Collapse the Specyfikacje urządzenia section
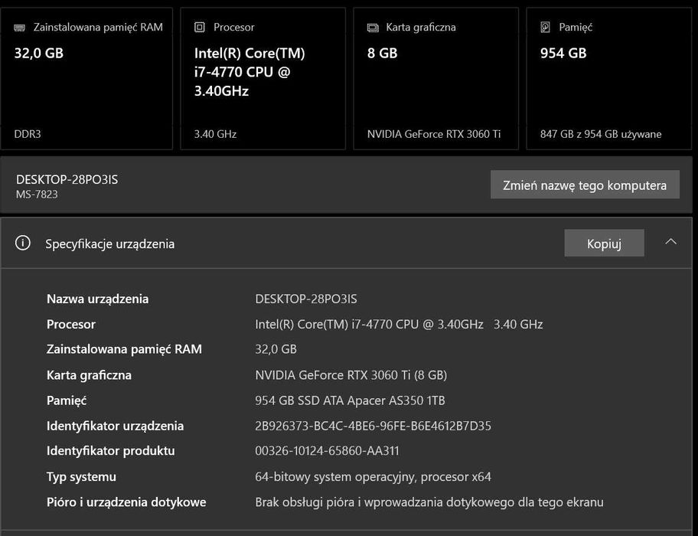 (x=671, y=242)
